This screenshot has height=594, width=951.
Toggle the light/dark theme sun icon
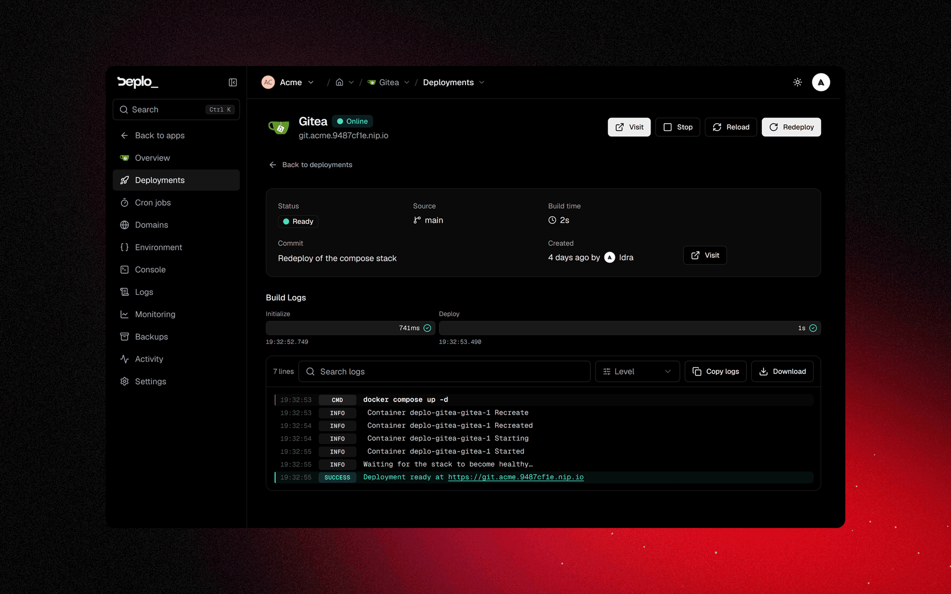pos(797,82)
